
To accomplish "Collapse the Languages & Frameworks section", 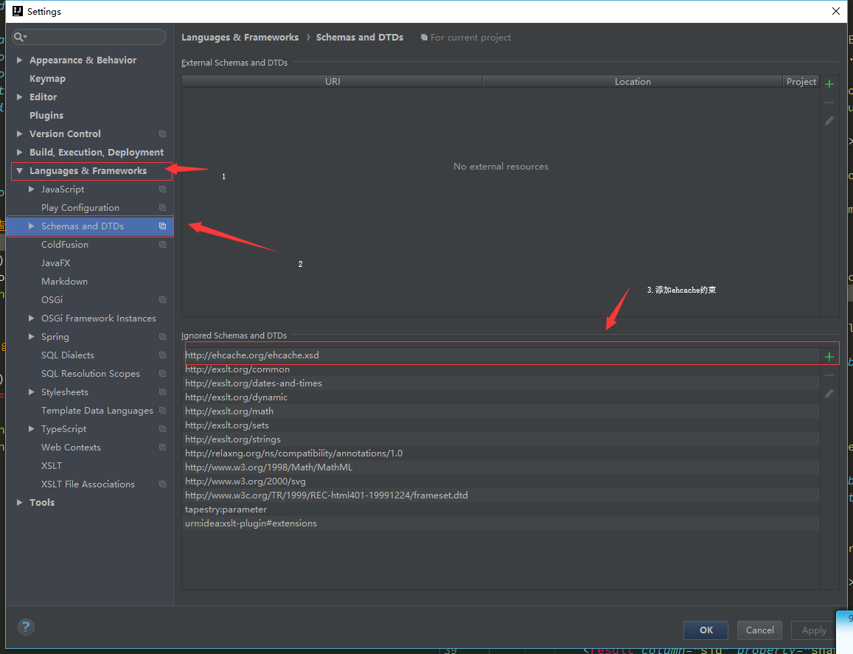I will [20, 171].
